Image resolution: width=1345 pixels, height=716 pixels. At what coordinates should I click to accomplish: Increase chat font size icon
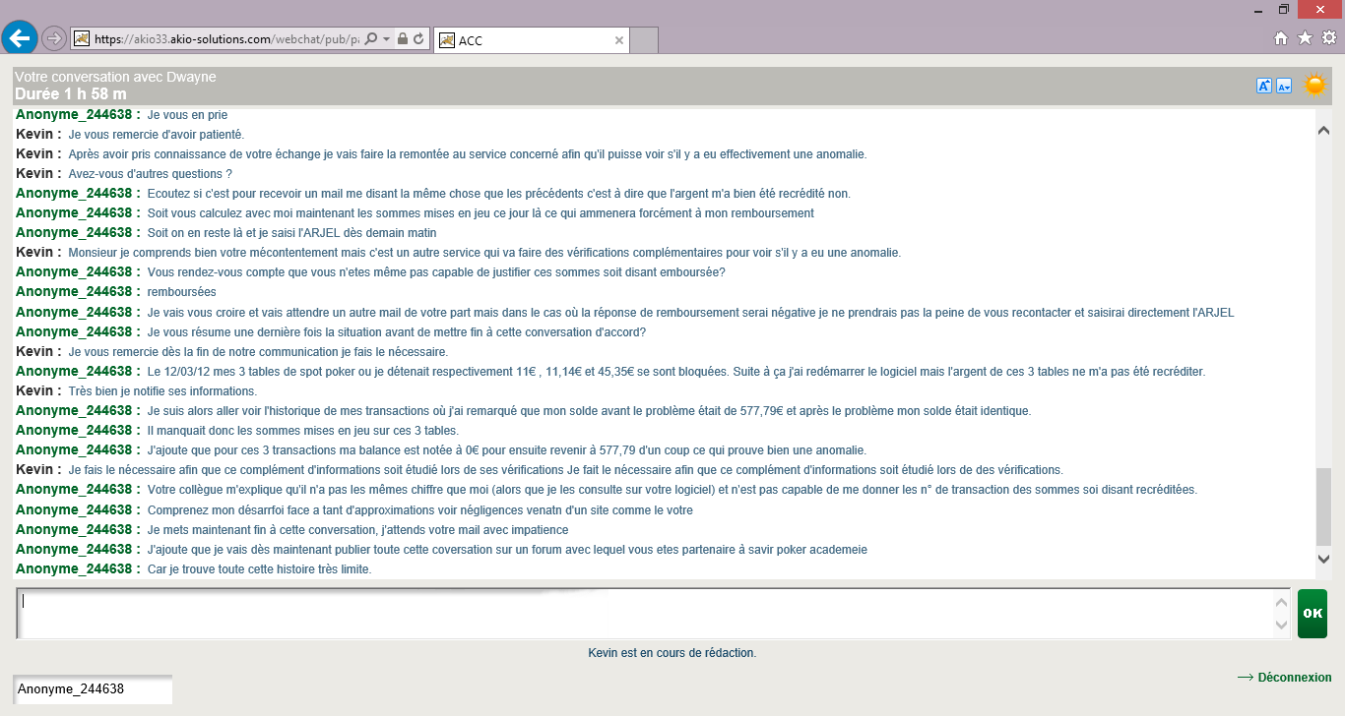pos(1264,86)
